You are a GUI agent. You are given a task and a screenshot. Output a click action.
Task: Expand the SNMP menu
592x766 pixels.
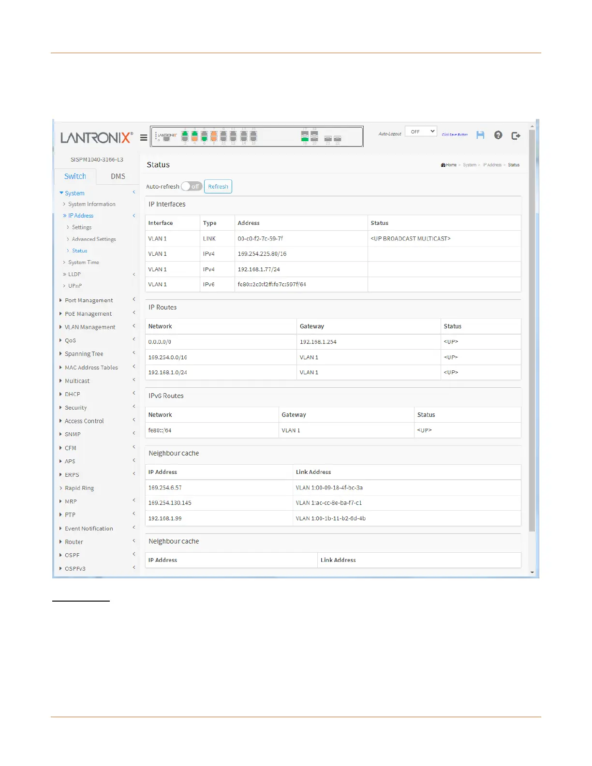(x=73, y=434)
